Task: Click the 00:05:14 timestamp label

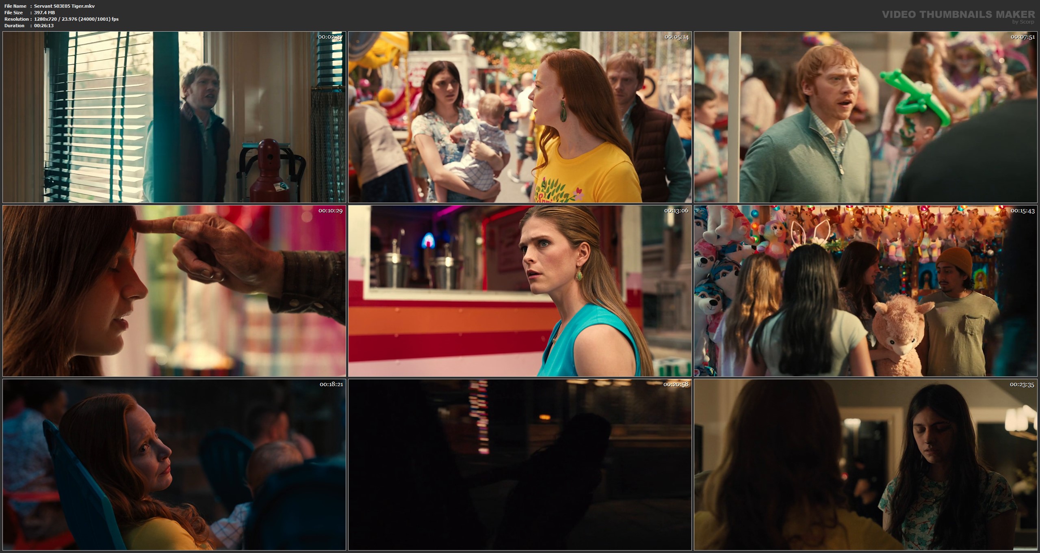Action: pyautogui.click(x=676, y=37)
